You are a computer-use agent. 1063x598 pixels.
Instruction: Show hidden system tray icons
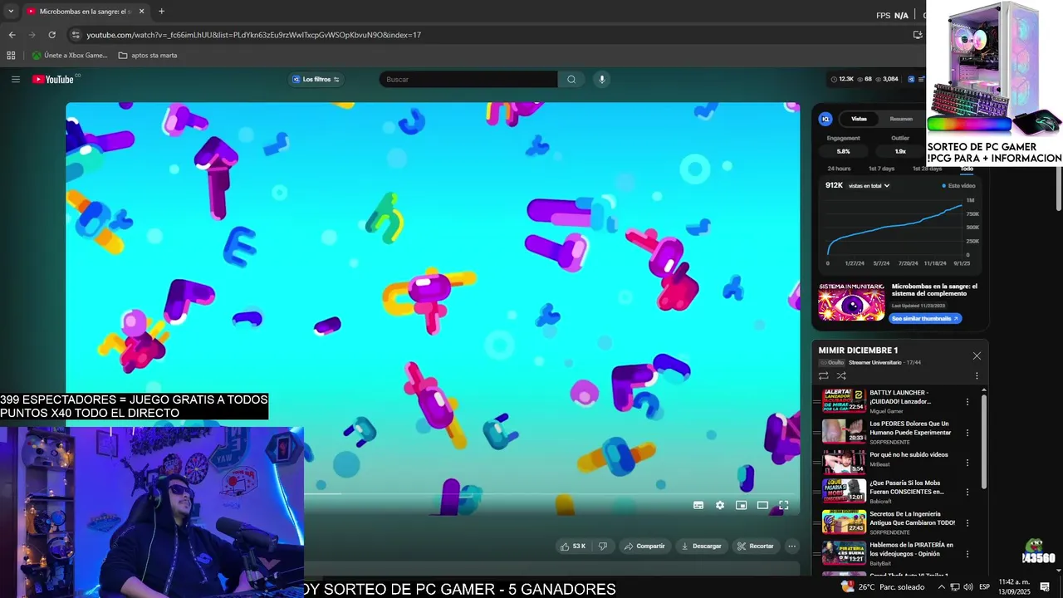pos(941,586)
